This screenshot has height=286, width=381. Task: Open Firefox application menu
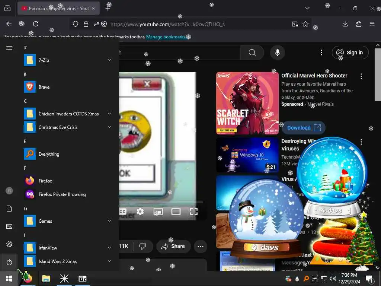(372, 24)
